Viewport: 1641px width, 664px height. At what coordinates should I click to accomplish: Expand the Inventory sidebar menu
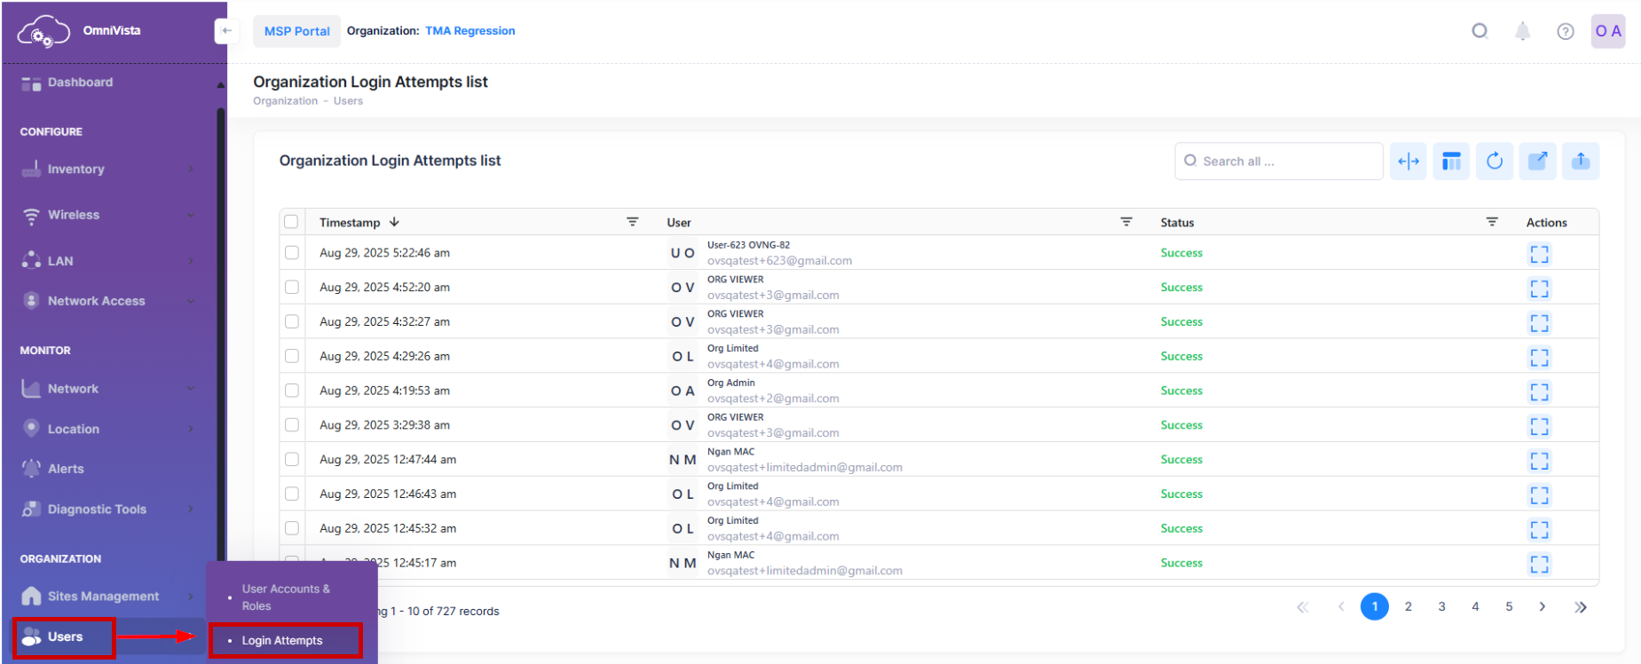(107, 170)
